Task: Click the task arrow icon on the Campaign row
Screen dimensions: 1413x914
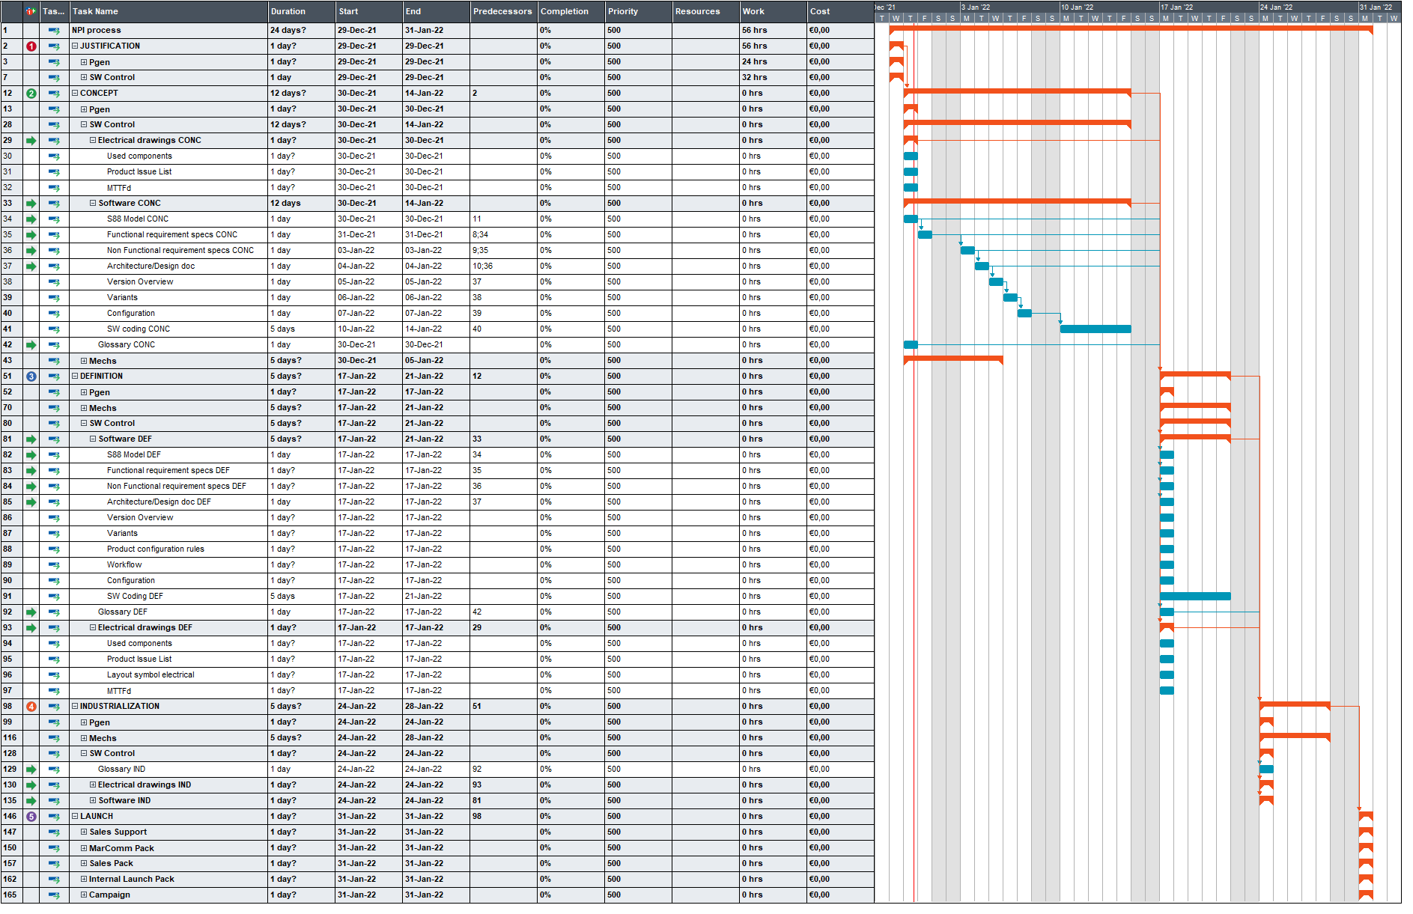Action: click(x=52, y=895)
